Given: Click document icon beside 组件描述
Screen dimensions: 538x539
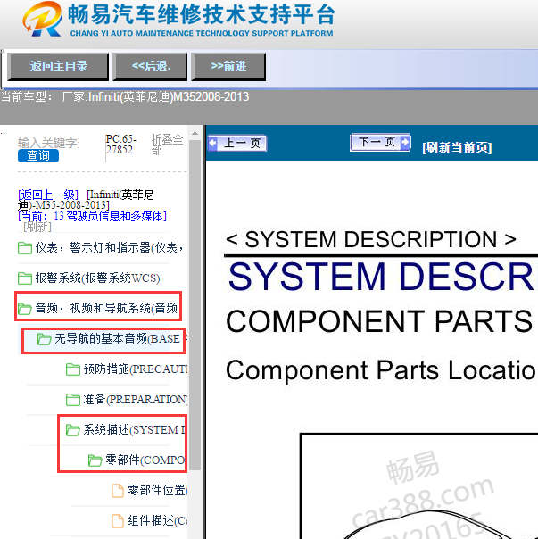Looking at the screenshot, I should coord(118,521).
